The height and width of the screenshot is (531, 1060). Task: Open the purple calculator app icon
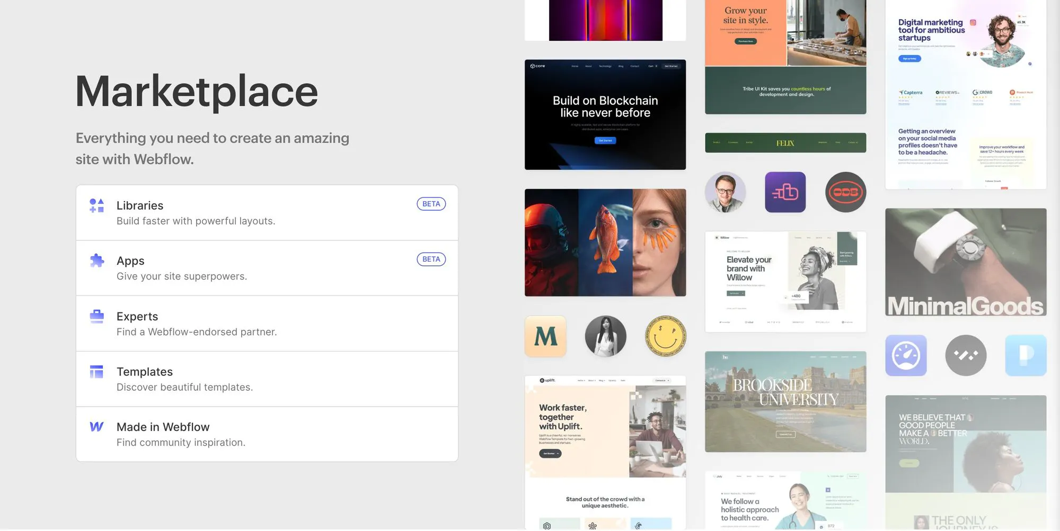click(785, 192)
